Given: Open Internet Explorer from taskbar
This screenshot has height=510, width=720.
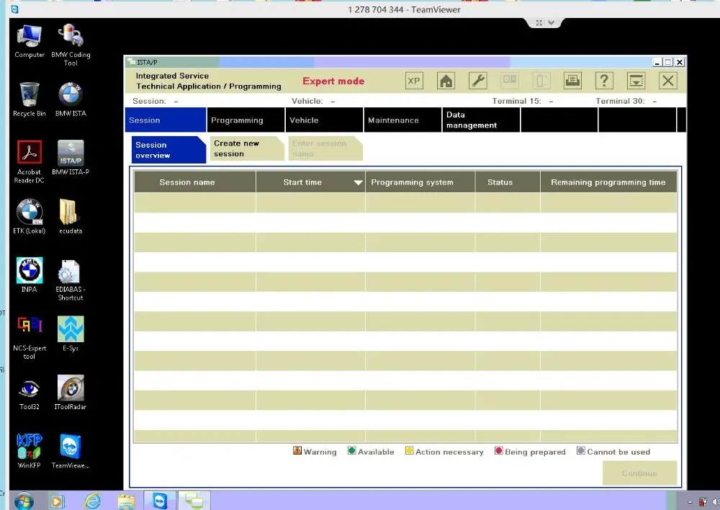Looking at the screenshot, I should pos(92,501).
